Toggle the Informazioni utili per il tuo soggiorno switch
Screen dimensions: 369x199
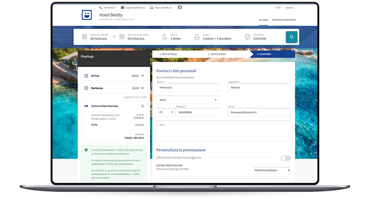click(x=285, y=158)
